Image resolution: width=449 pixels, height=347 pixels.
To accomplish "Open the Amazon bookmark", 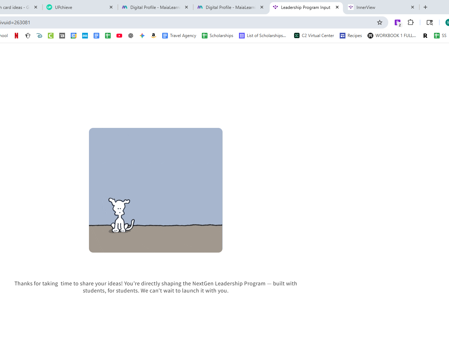I will pos(154,36).
